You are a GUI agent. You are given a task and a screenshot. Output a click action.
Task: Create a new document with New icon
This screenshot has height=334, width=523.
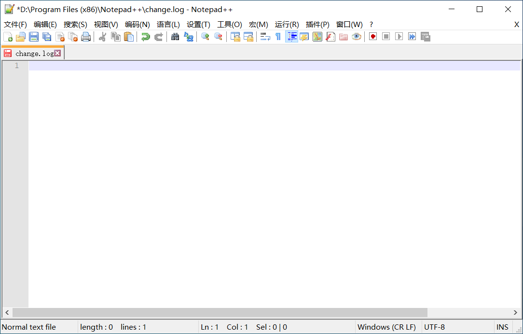pyautogui.click(x=8, y=37)
